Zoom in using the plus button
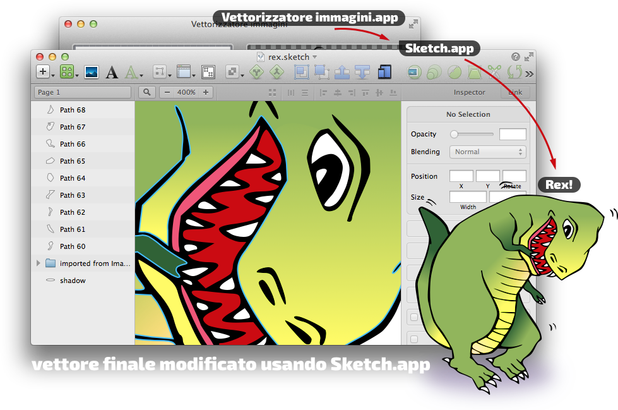Screen dimensions: 618x410 205,92
